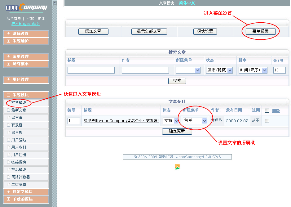
Task: Click 确定更新 button
Action: [177, 131]
